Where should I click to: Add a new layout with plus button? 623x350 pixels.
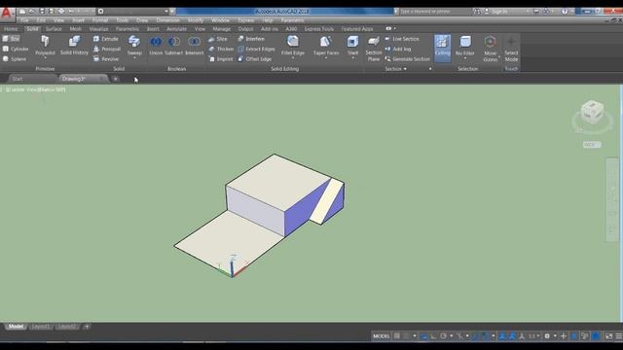pos(87,327)
